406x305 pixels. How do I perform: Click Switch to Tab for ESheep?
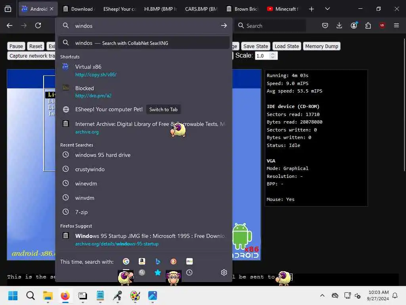(x=163, y=110)
